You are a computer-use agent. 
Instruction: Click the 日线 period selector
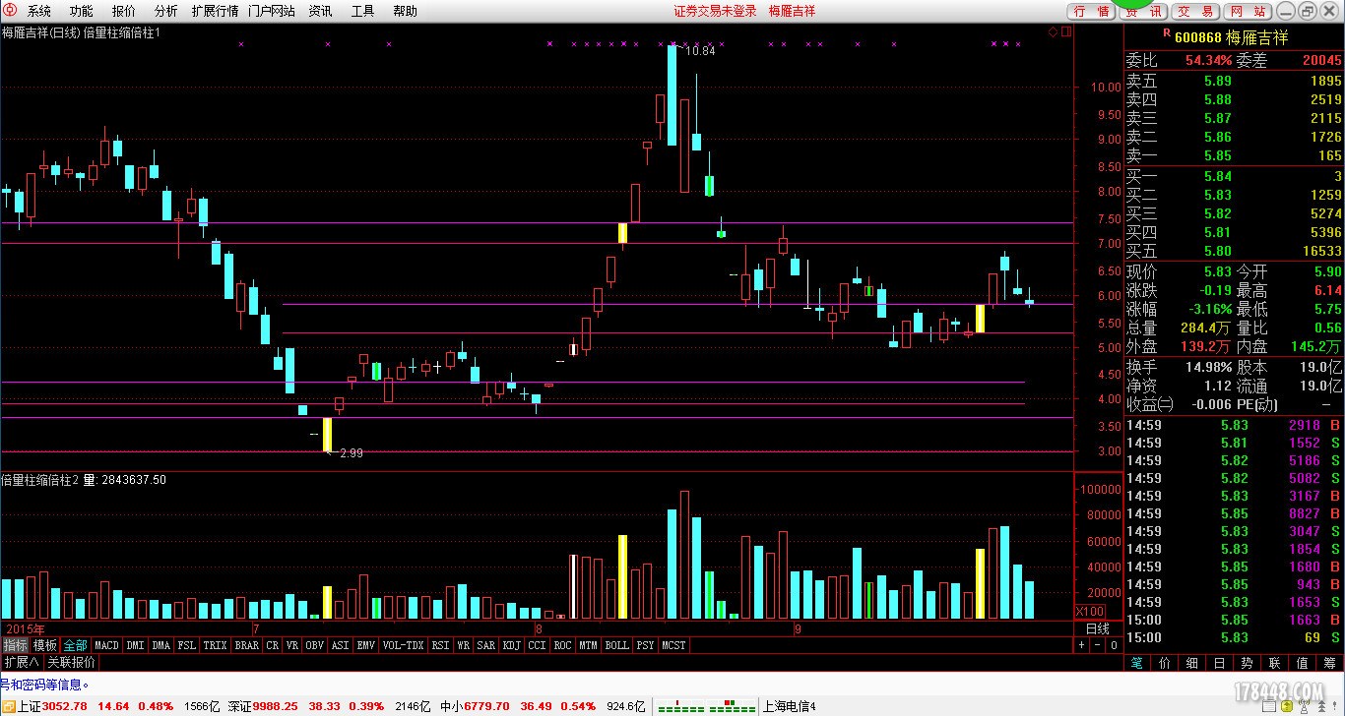point(1097,627)
